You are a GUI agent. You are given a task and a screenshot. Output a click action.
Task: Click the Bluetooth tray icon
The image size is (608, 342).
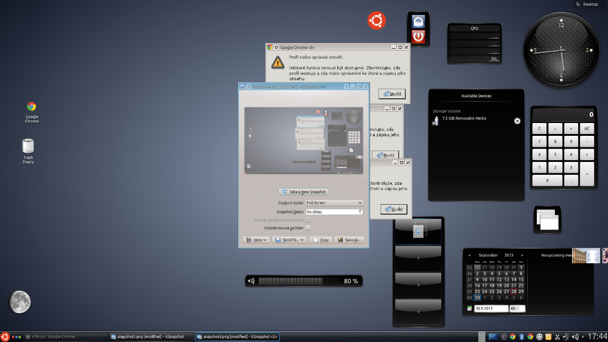tap(521, 337)
